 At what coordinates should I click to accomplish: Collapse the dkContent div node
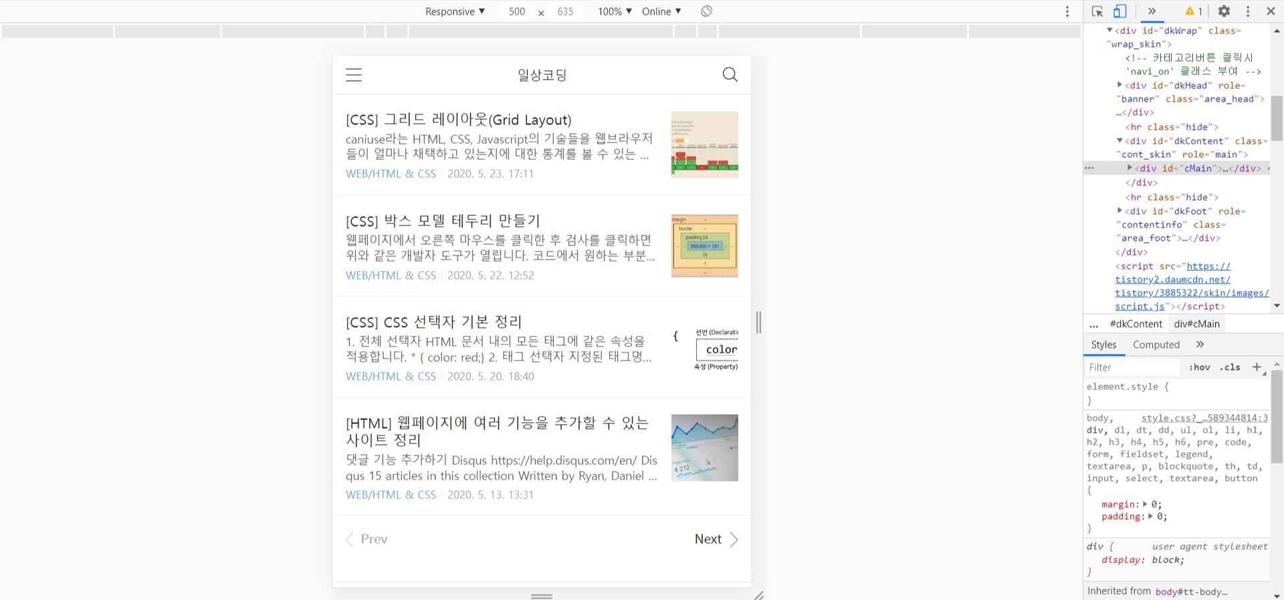1120,140
